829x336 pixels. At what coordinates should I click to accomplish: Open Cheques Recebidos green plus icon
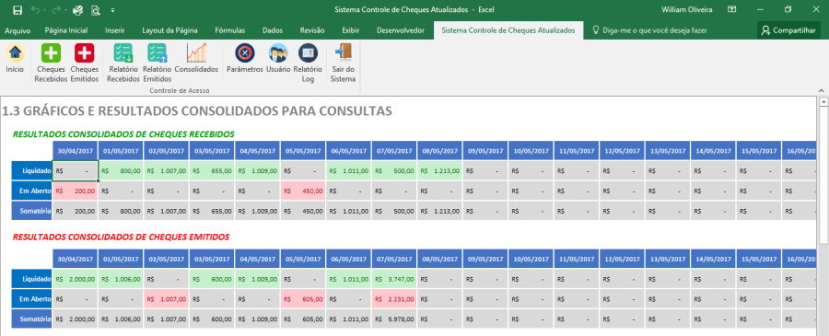point(51,53)
